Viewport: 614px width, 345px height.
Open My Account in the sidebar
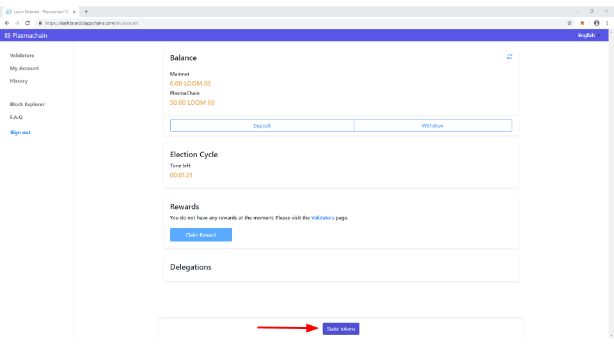coord(24,68)
